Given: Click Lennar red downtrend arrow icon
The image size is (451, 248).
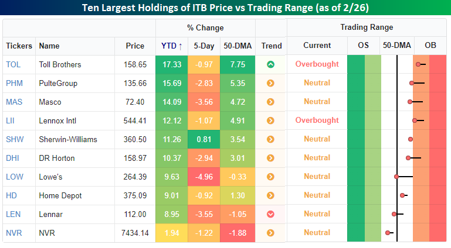Looking at the screenshot, I should (x=270, y=214).
